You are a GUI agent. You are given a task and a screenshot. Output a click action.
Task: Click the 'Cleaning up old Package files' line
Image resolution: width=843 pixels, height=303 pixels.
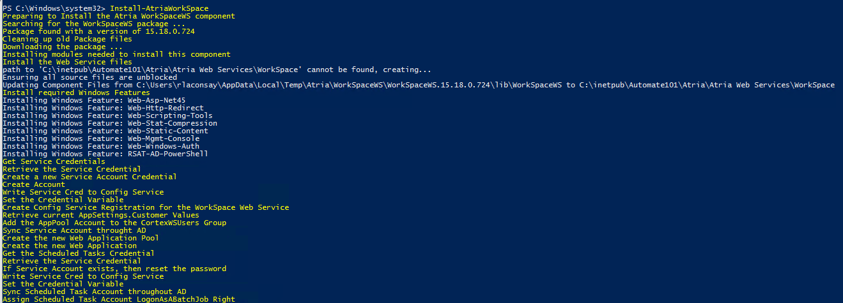pos(67,39)
